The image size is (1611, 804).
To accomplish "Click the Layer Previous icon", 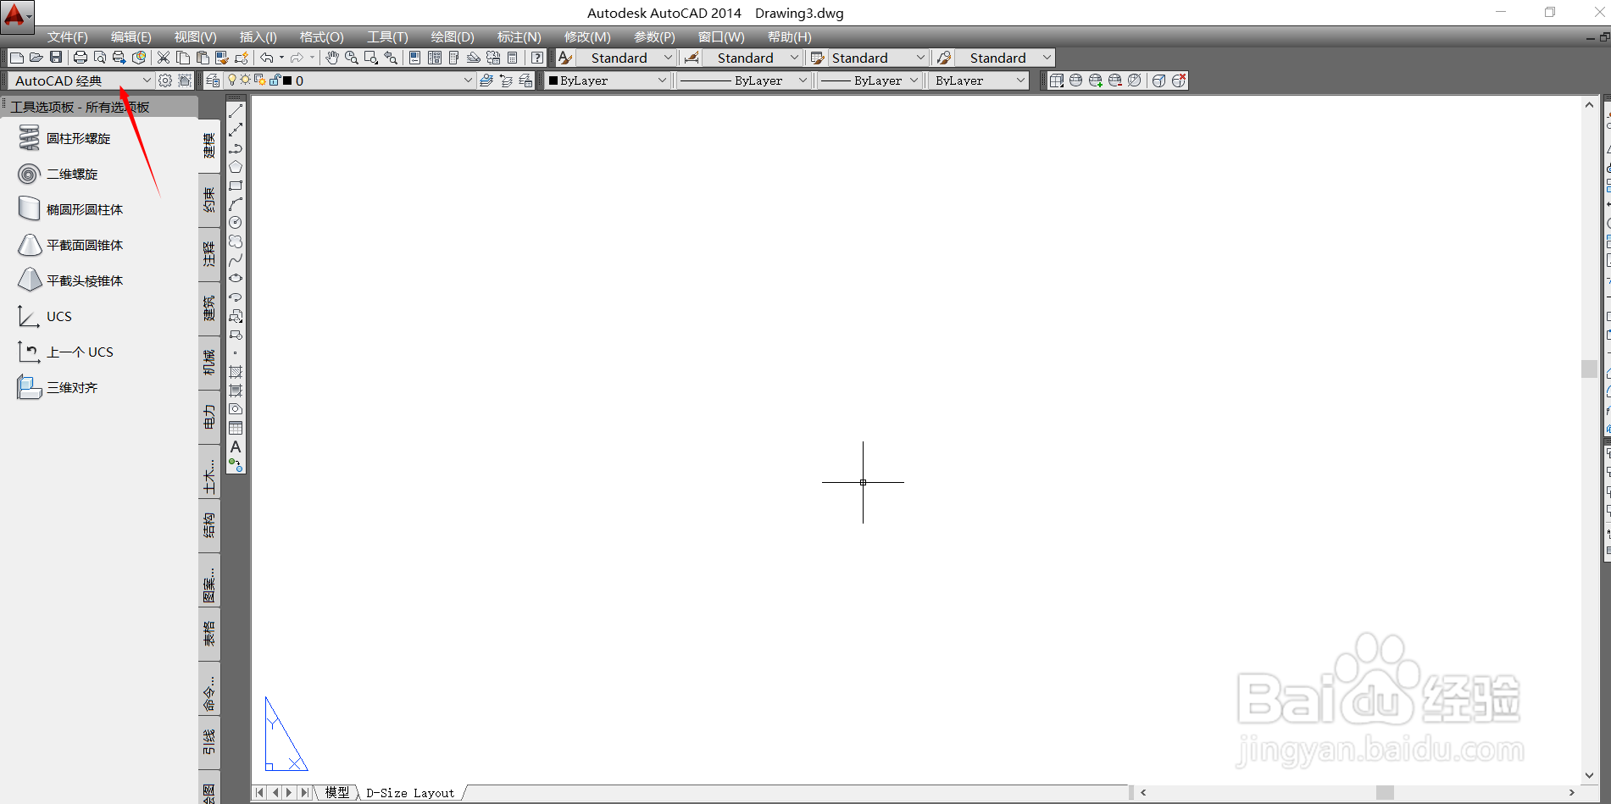I will 506,80.
